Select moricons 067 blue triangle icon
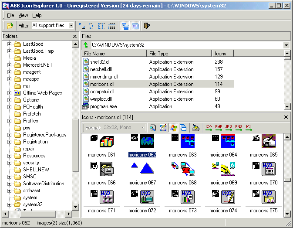The image size is (293, 228). tap(147, 169)
